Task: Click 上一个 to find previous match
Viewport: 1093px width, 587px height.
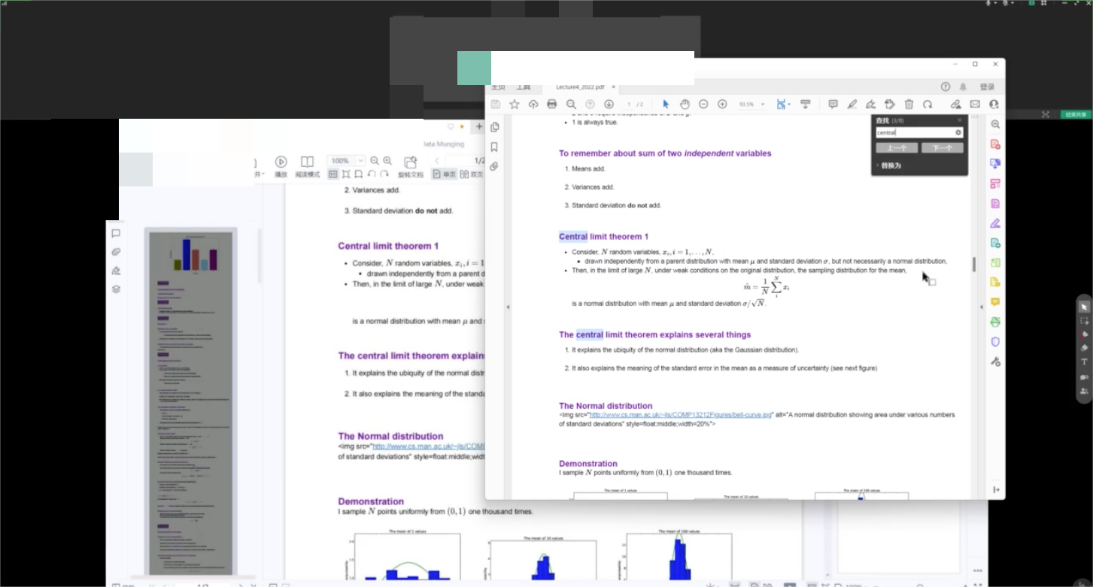Action: click(x=897, y=148)
